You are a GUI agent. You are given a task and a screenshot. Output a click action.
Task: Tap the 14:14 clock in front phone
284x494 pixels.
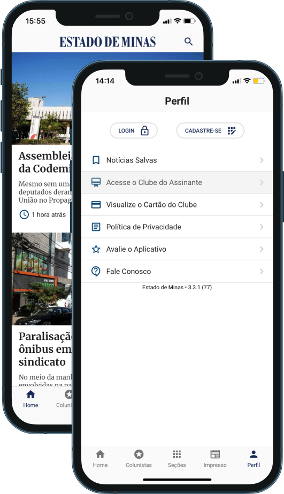(105, 81)
